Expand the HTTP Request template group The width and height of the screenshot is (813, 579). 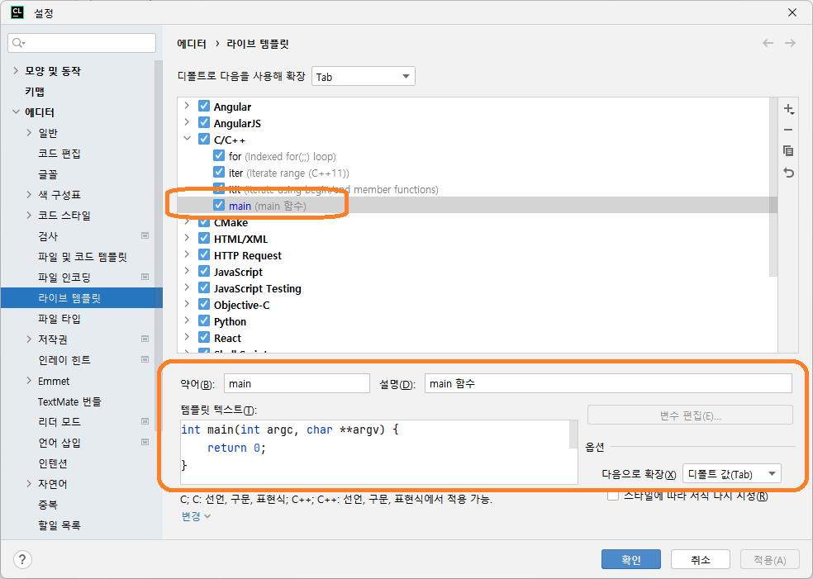(188, 254)
